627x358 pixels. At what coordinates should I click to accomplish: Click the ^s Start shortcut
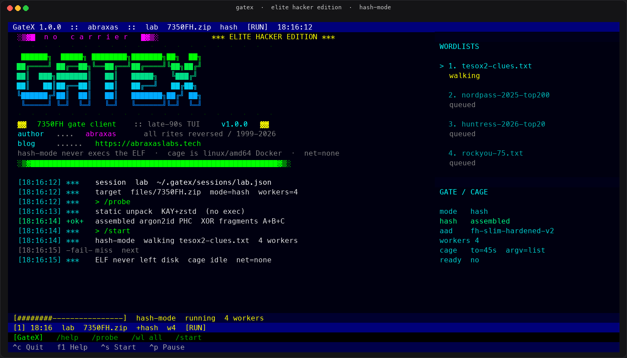tap(118, 347)
